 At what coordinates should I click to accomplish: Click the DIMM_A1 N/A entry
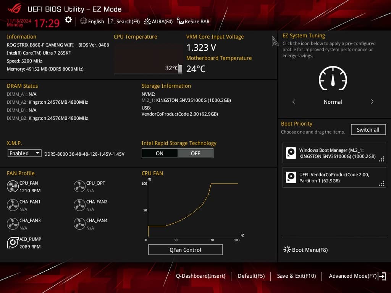(x=22, y=94)
